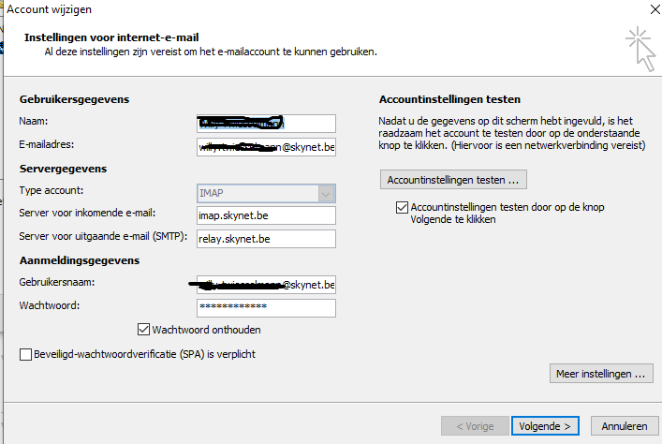Click the relay.skynet.be SMTP server field

coord(266,239)
